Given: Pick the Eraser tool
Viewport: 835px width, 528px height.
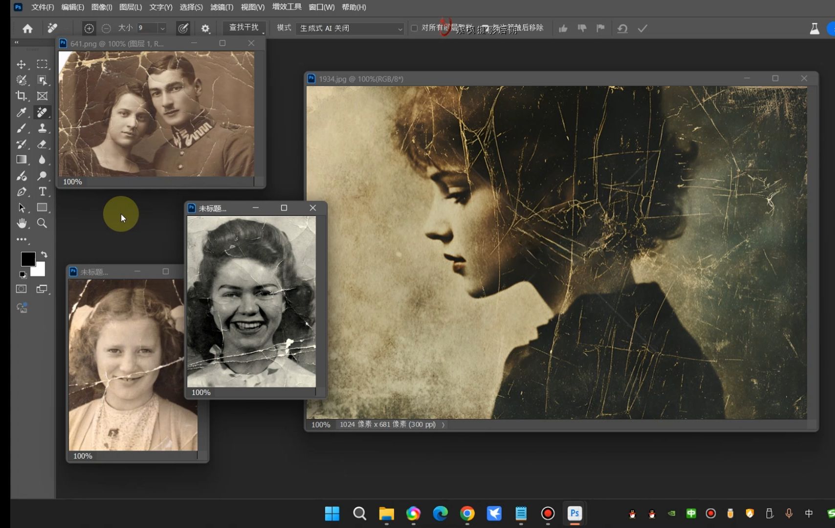Looking at the screenshot, I should (x=43, y=144).
